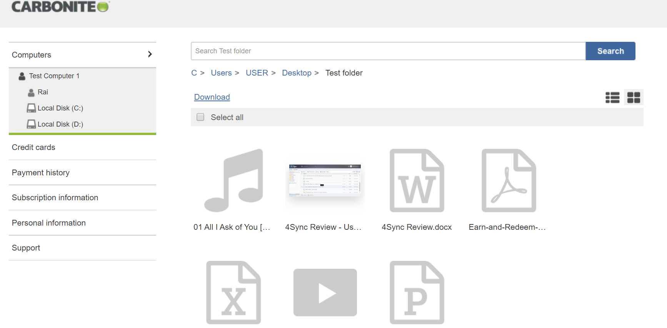Image resolution: width=667 pixels, height=328 pixels.
Task: Go to Subscription information
Action: pyautogui.click(x=55, y=198)
